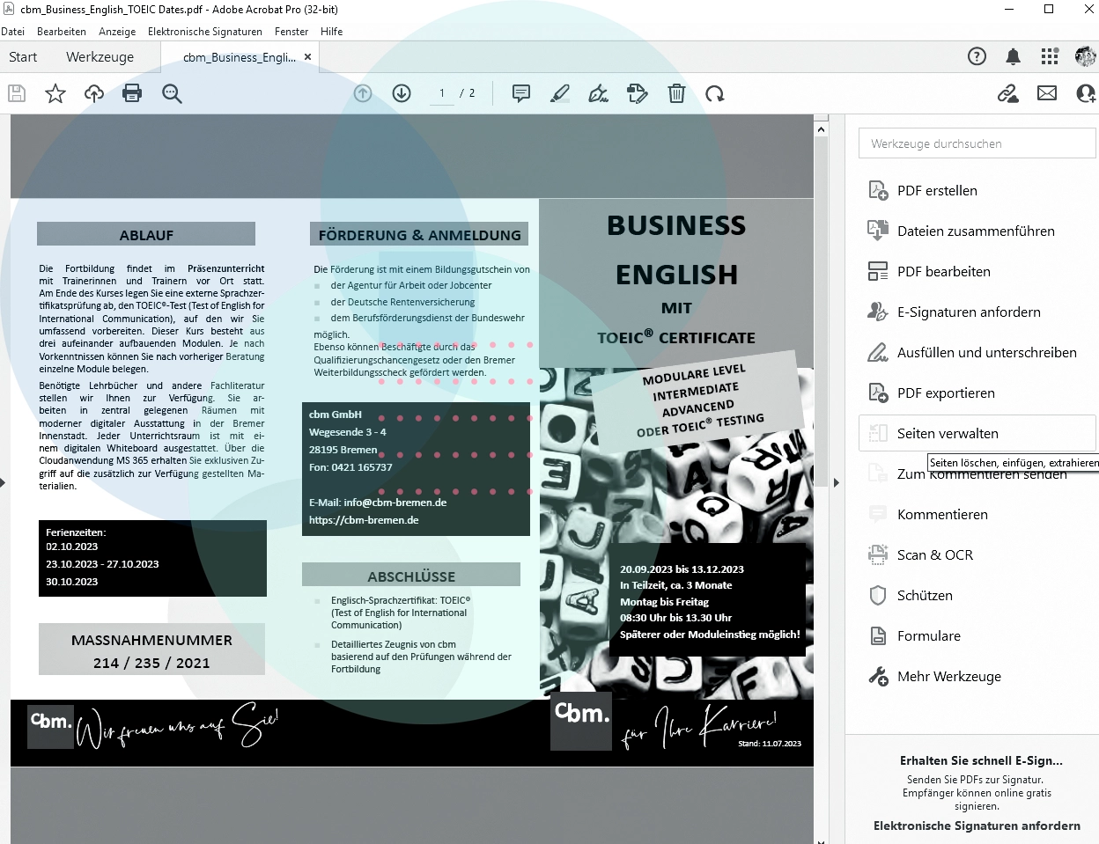Image resolution: width=1099 pixels, height=844 pixels.
Task: Open Ausfüllen und unterschreiben tool
Action: tap(977, 353)
